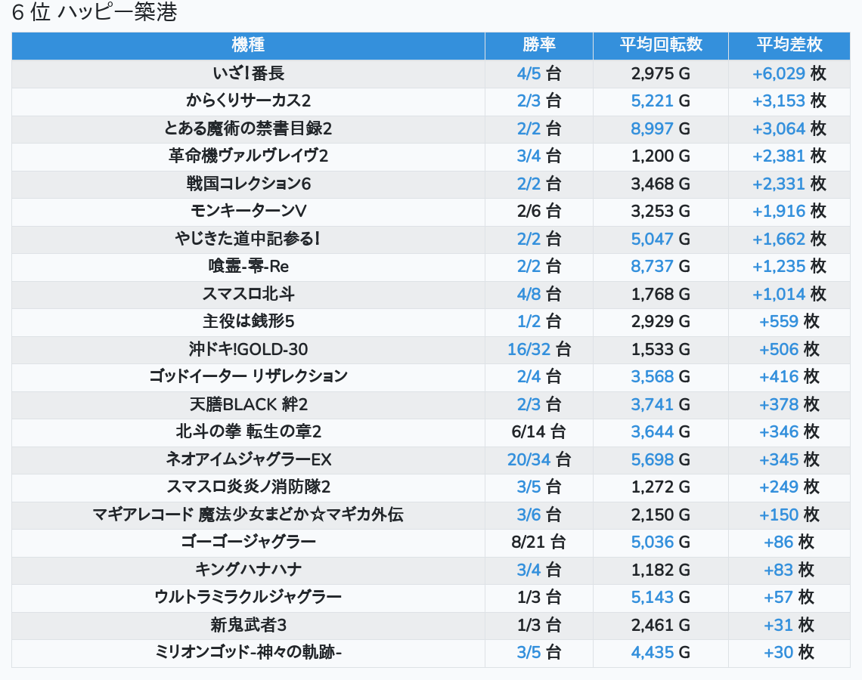862x680 pixels.
Task: Select machine name モンキーターンV
Action: [248, 211]
